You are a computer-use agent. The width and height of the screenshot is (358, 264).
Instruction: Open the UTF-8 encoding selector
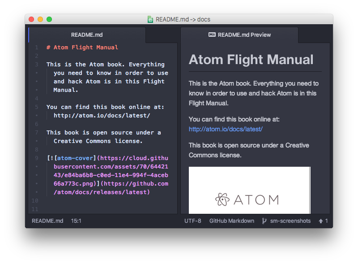click(193, 221)
